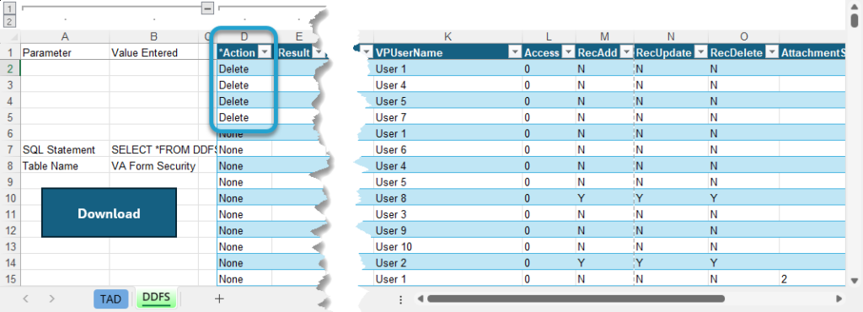The height and width of the screenshot is (312, 863).
Task: Select the User 10 cell
Action: [x=448, y=246]
